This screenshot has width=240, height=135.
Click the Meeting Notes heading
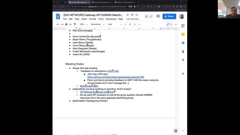pyautogui.click(x=75, y=64)
